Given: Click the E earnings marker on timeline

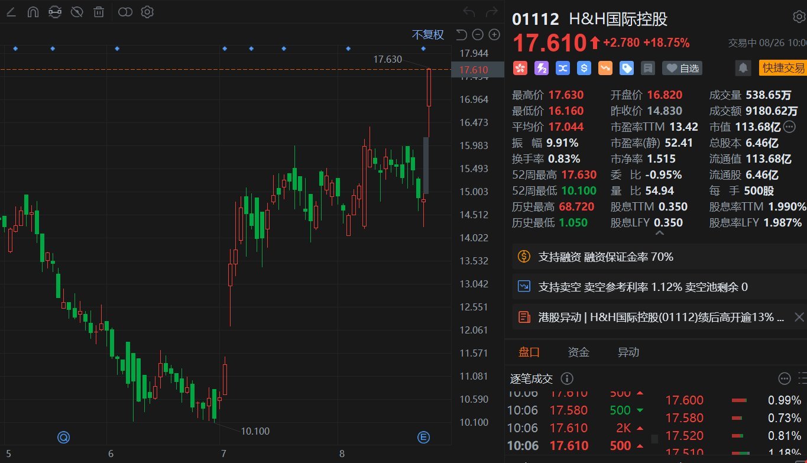Looking at the screenshot, I should [x=423, y=438].
